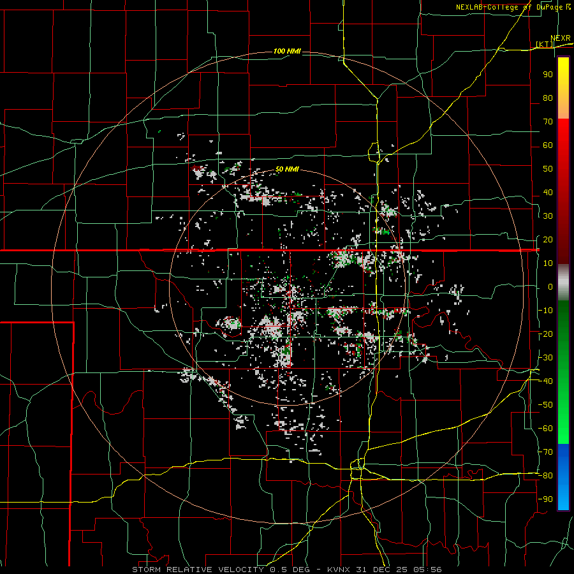
Task: Click the [KT] units label
Action: coord(545,44)
